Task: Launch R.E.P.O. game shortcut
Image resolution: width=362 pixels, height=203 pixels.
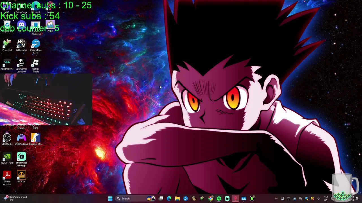Action: (x=21, y=177)
